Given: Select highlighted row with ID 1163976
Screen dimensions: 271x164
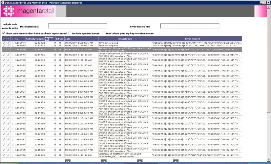Looking at the screenshot, I should [x=122, y=49].
